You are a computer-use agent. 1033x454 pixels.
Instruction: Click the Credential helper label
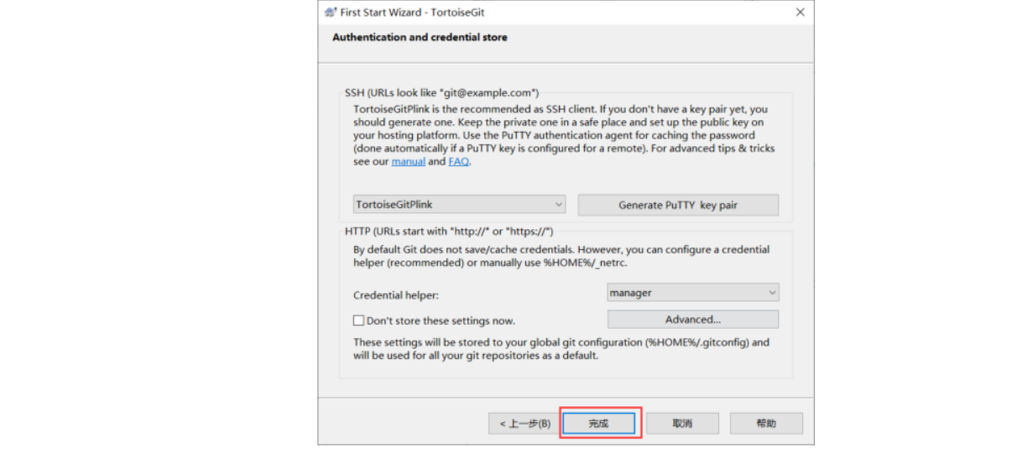point(396,295)
